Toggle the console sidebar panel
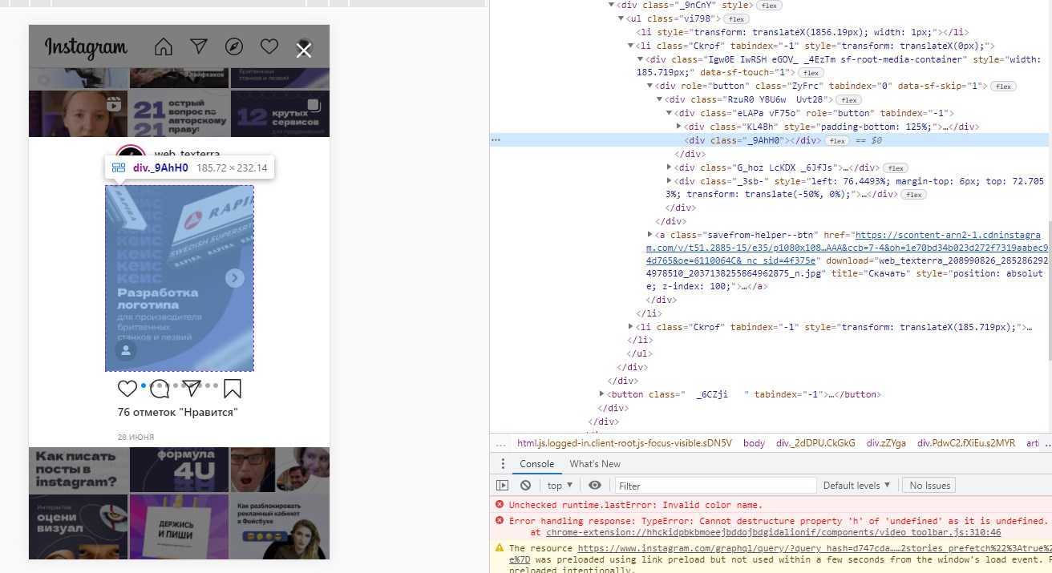 pos(502,486)
